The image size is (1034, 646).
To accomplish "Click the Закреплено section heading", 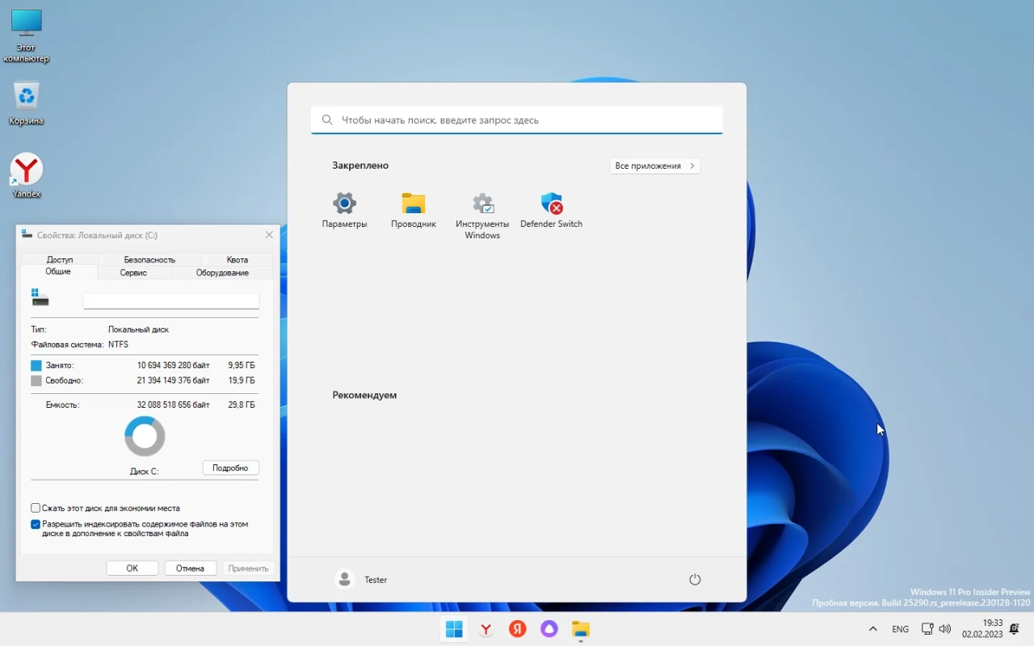I will click(x=360, y=166).
